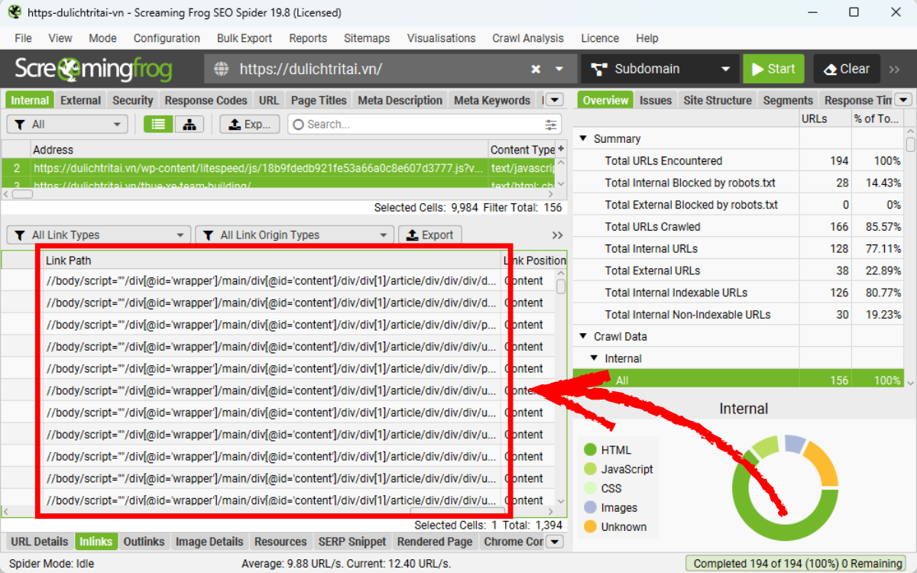Click the Clear button to reset the crawl
Screen dimensions: 917x573
(x=846, y=68)
